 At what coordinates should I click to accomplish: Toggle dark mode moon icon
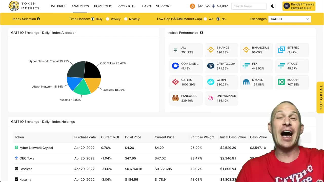(273, 6)
